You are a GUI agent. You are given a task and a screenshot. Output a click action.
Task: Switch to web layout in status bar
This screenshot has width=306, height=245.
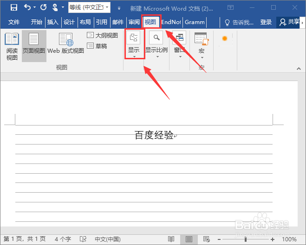[207, 239]
